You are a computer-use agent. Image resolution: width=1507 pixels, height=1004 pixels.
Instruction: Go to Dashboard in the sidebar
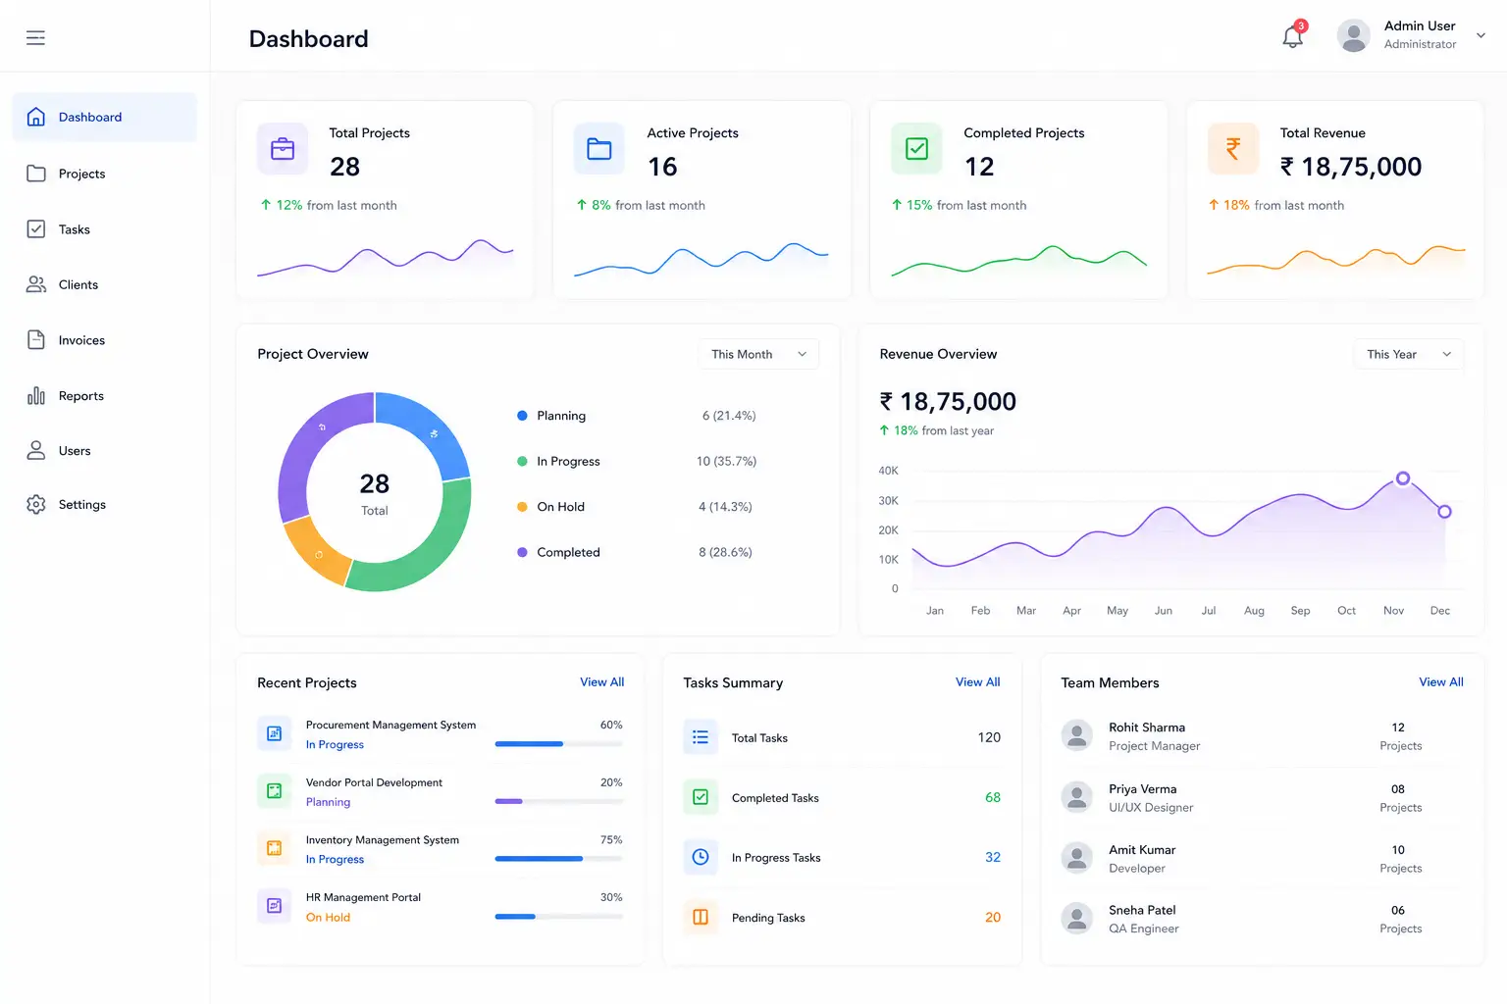[x=104, y=117]
